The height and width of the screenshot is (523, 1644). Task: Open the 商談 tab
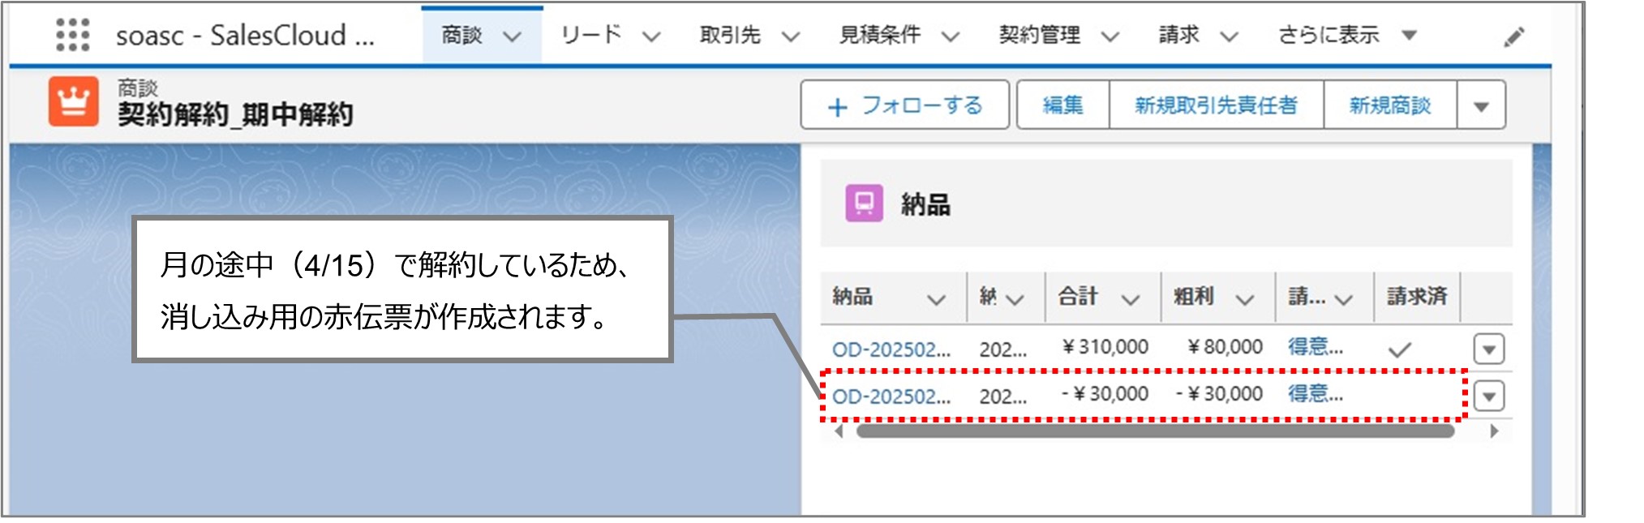click(461, 35)
